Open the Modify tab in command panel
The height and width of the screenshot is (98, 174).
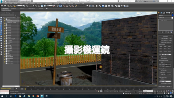161,13
